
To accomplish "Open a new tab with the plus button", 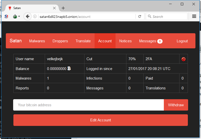I will click(63, 8).
